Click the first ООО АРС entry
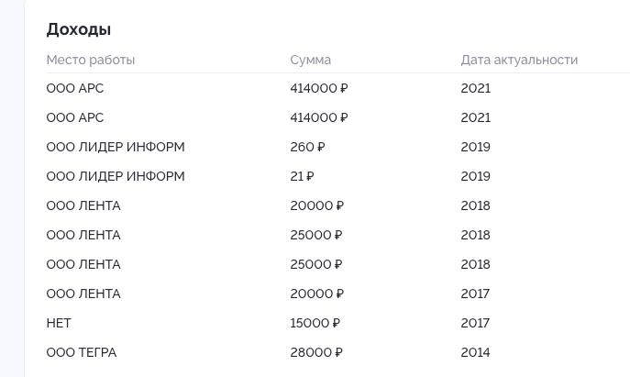The width and height of the screenshot is (630, 377). (x=75, y=88)
